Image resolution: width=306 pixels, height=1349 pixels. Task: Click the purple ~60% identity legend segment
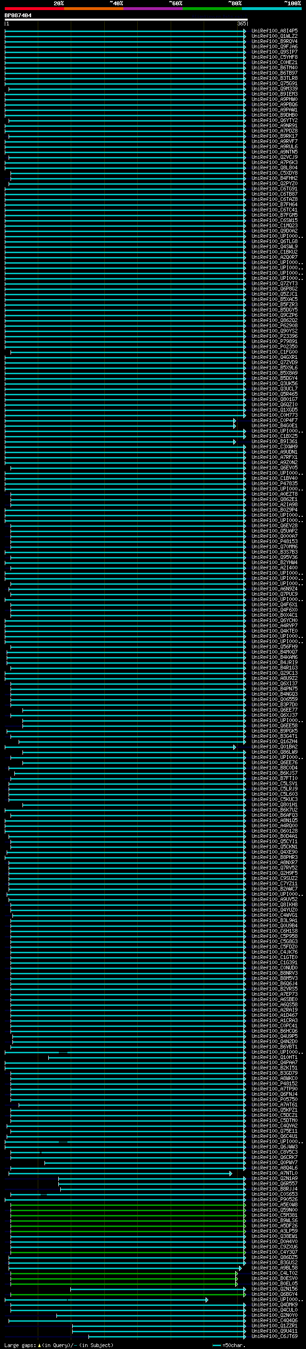[153, 9]
